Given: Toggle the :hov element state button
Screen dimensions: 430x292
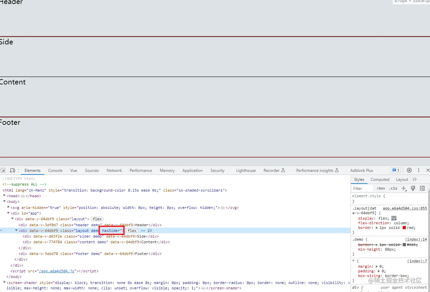Looking at the screenshot, I should pyautogui.click(x=381, y=188).
